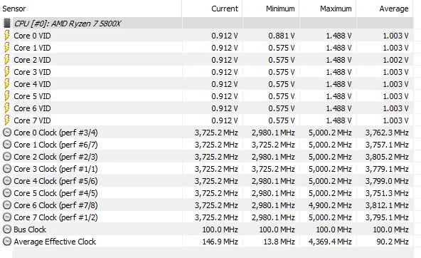Click the clock icon for Average Effective Clock
This screenshot has width=421, height=258.
point(7,242)
